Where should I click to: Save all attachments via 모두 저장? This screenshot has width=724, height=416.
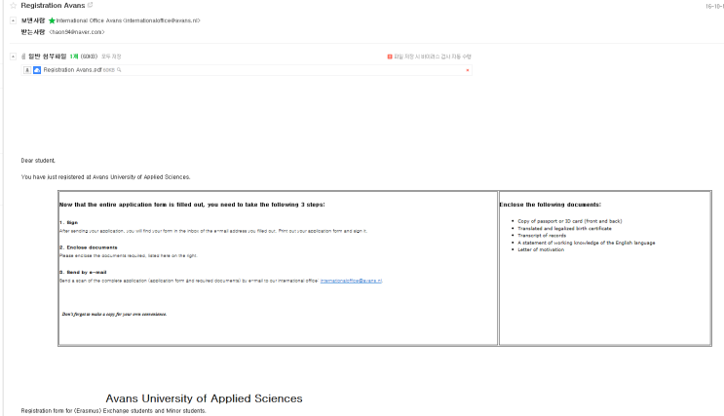pyautogui.click(x=111, y=57)
